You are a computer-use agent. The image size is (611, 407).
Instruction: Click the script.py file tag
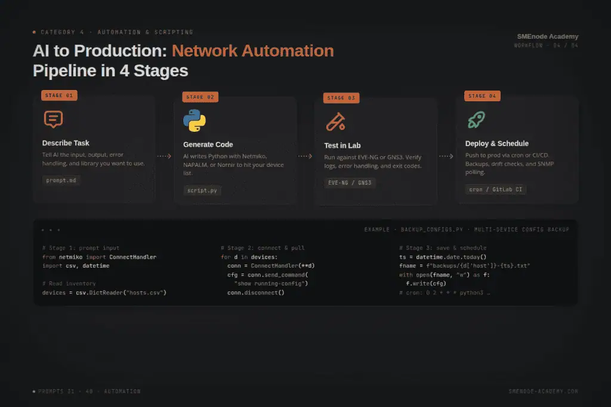click(202, 190)
